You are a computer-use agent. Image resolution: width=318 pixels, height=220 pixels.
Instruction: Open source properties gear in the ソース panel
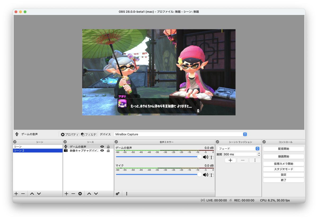click(x=80, y=194)
